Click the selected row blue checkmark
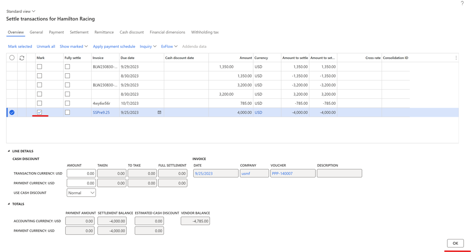 pos(12,113)
